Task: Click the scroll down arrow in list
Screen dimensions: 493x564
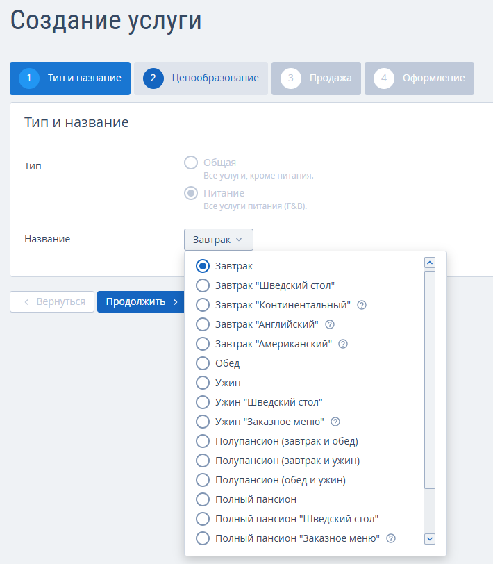Action: point(430,539)
